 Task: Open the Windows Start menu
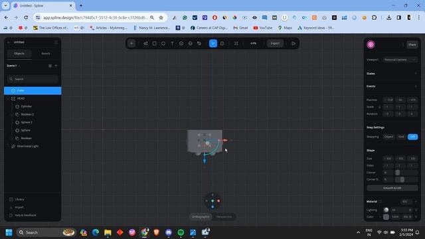[9, 232]
